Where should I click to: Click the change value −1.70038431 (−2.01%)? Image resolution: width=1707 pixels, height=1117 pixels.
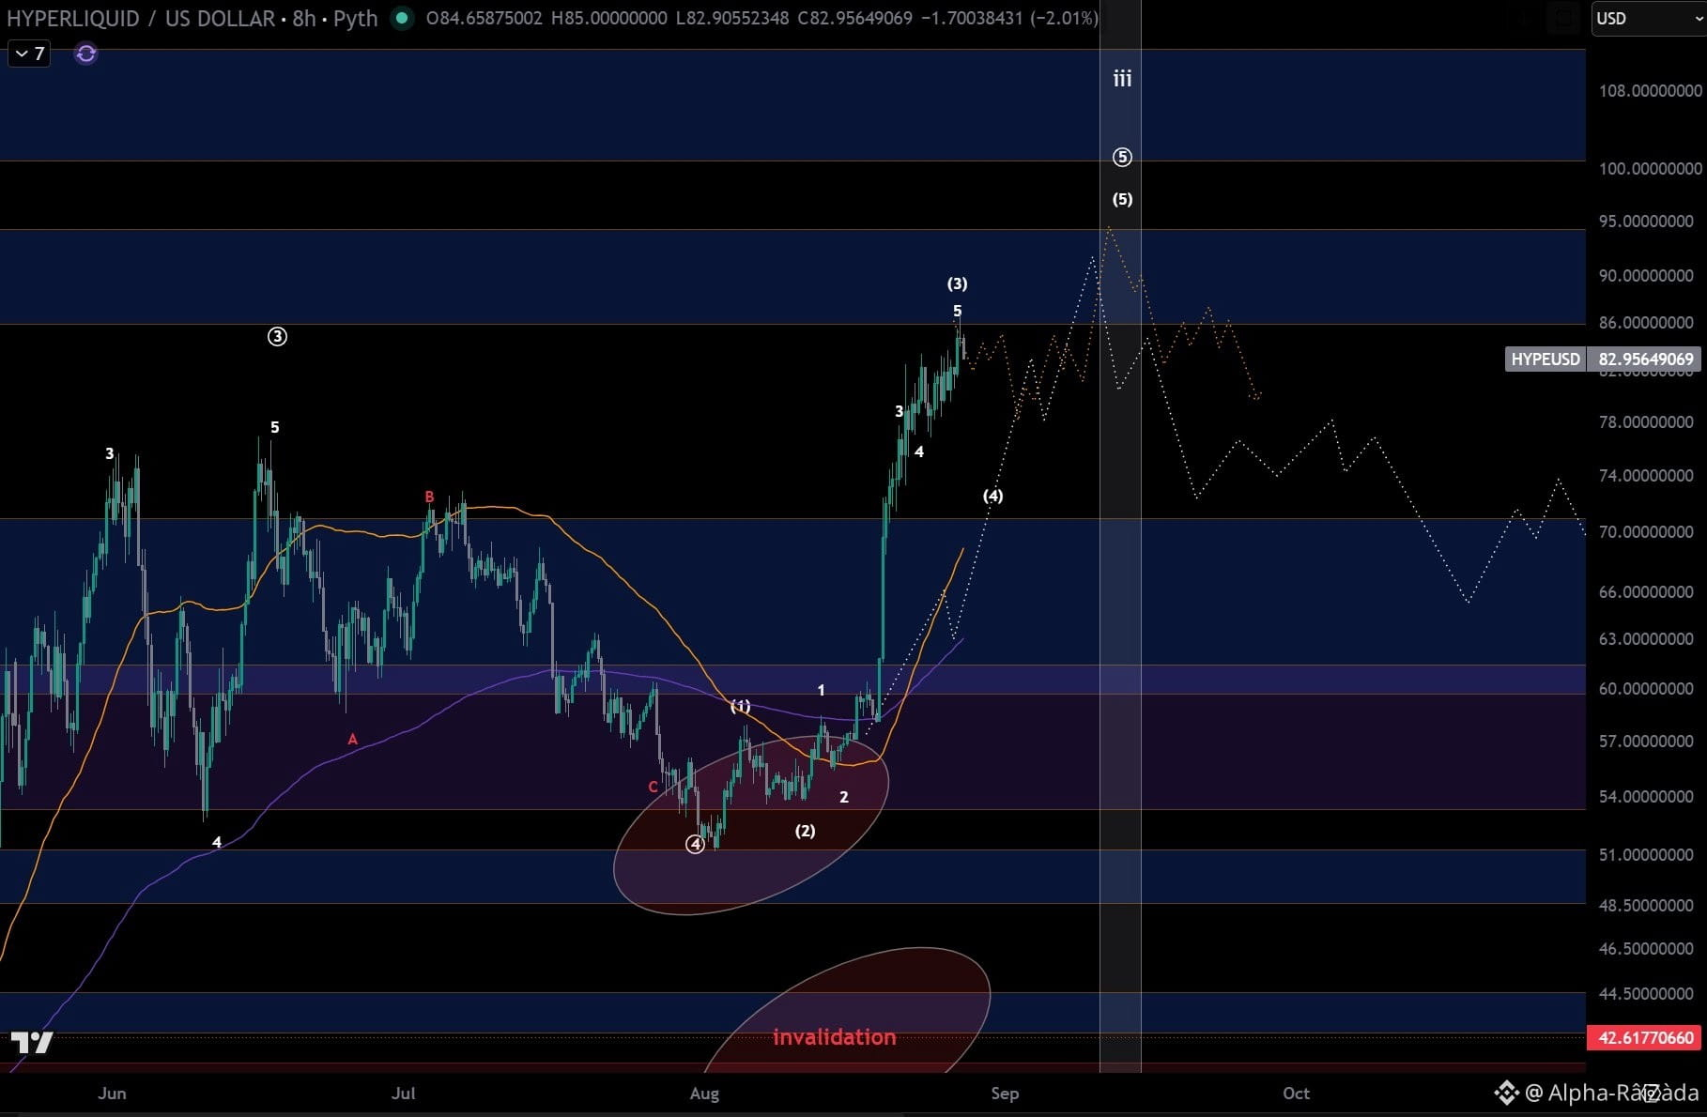(x=1009, y=18)
